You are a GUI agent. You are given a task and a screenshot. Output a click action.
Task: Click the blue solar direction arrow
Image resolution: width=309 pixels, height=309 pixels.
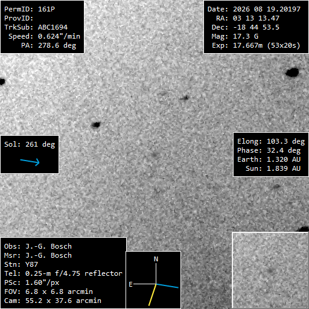[x=30, y=162]
